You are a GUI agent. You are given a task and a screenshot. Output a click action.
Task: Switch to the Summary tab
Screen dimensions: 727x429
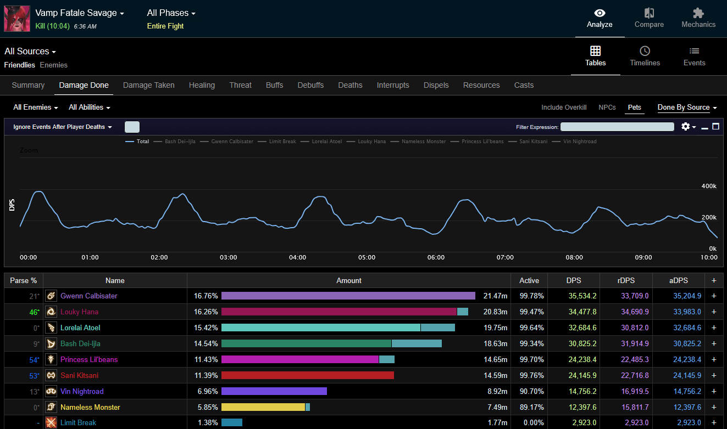pyautogui.click(x=28, y=85)
